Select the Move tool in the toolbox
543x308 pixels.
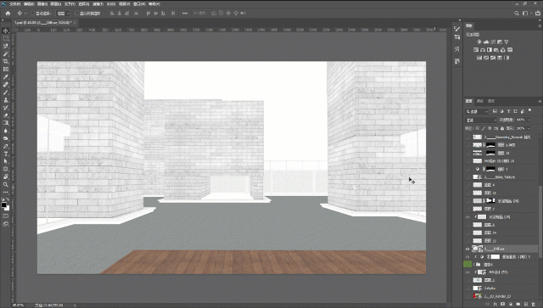pyautogui.click(x=6, y=31)
